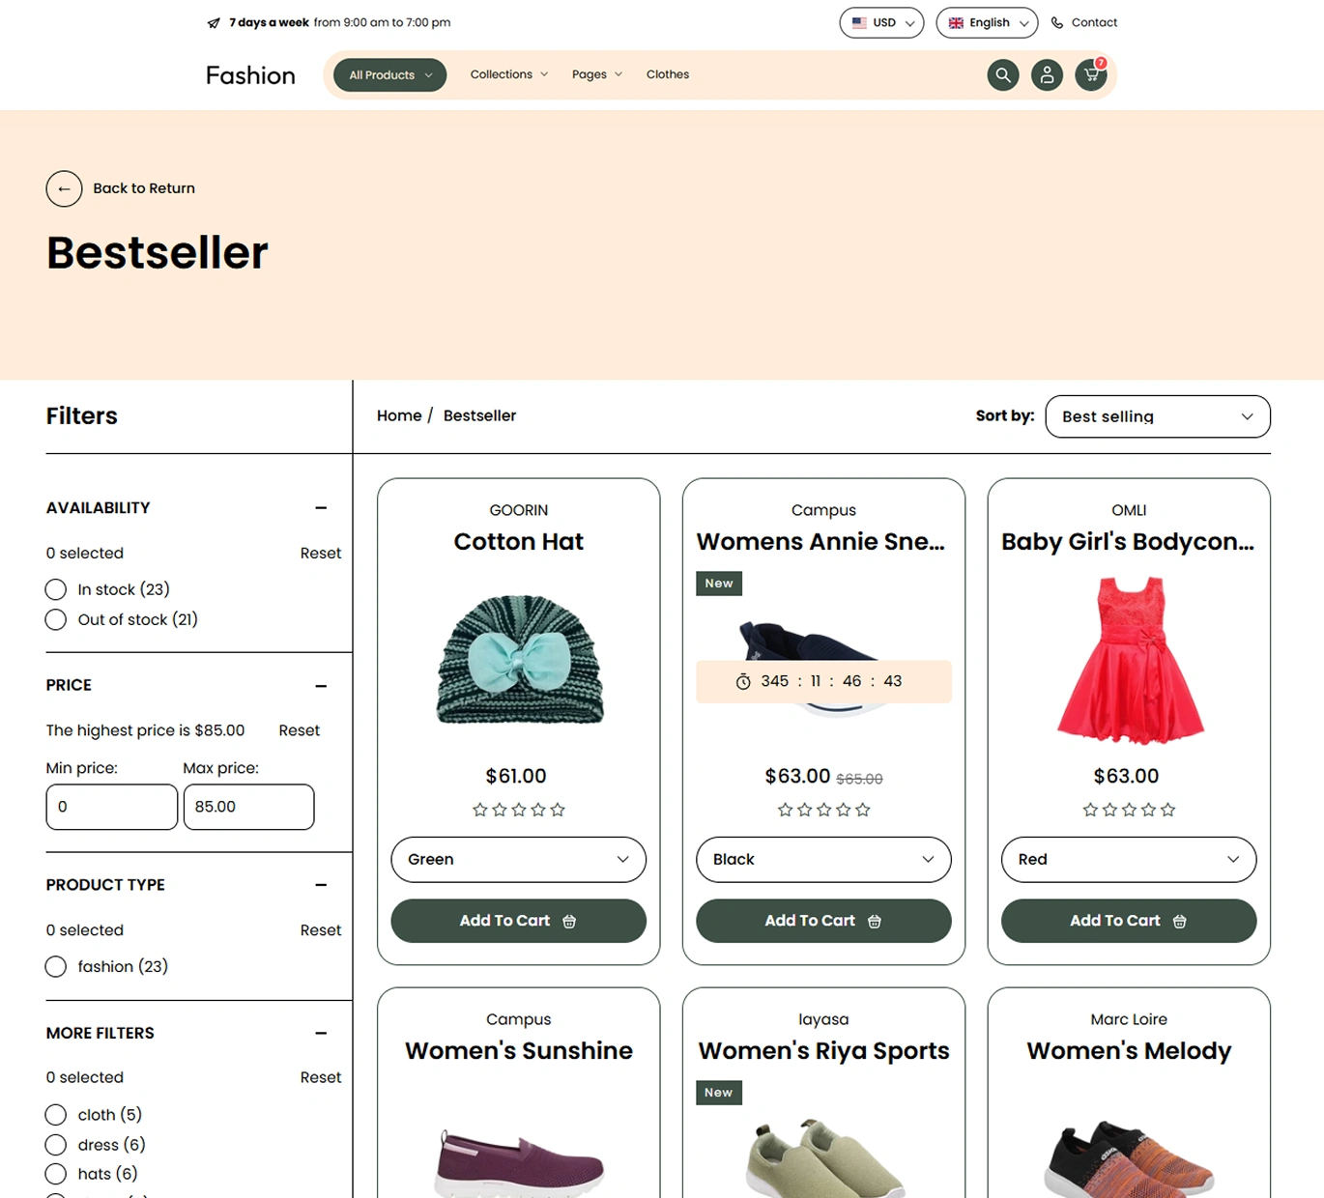
Task: Open the Red color dropdown for Bodycon dress
Action: pyautogui.click(x=1129, y=859)
